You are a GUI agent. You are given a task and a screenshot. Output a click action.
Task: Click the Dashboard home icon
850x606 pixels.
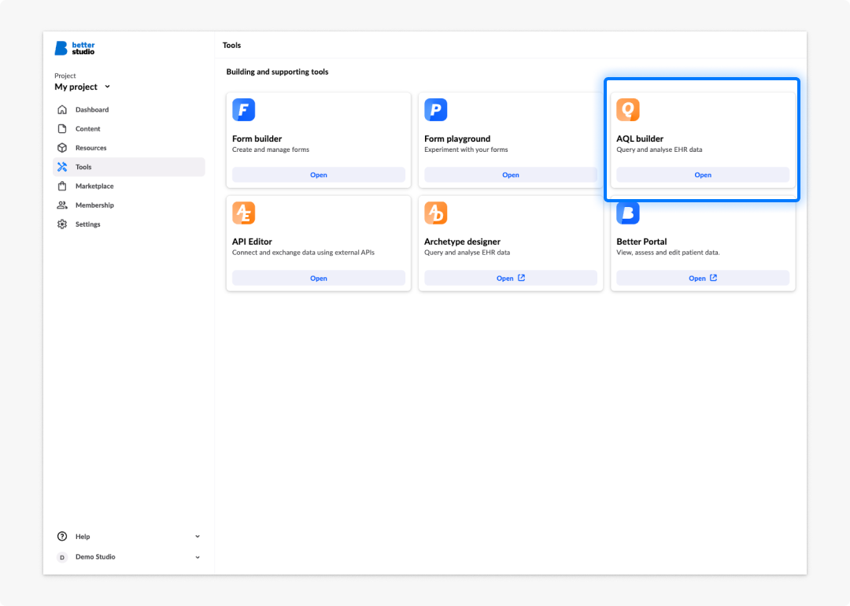coord(62,109)
